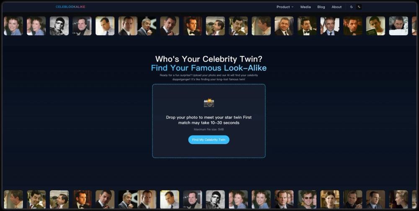Open top-row thumbnail with man holding green book
This screenshot has width=419, height=211.
(x=375, y=26)
